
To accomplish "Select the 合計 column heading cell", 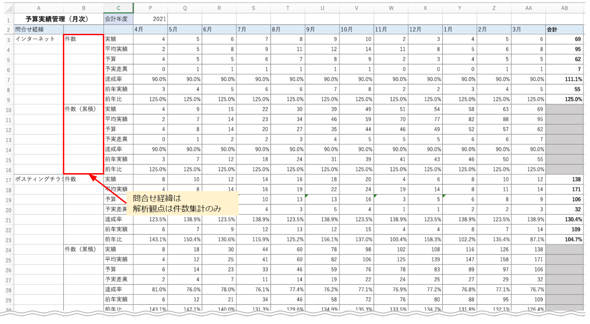I will point(564,29).
